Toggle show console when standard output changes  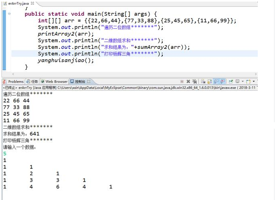click(x=216, y=81)
